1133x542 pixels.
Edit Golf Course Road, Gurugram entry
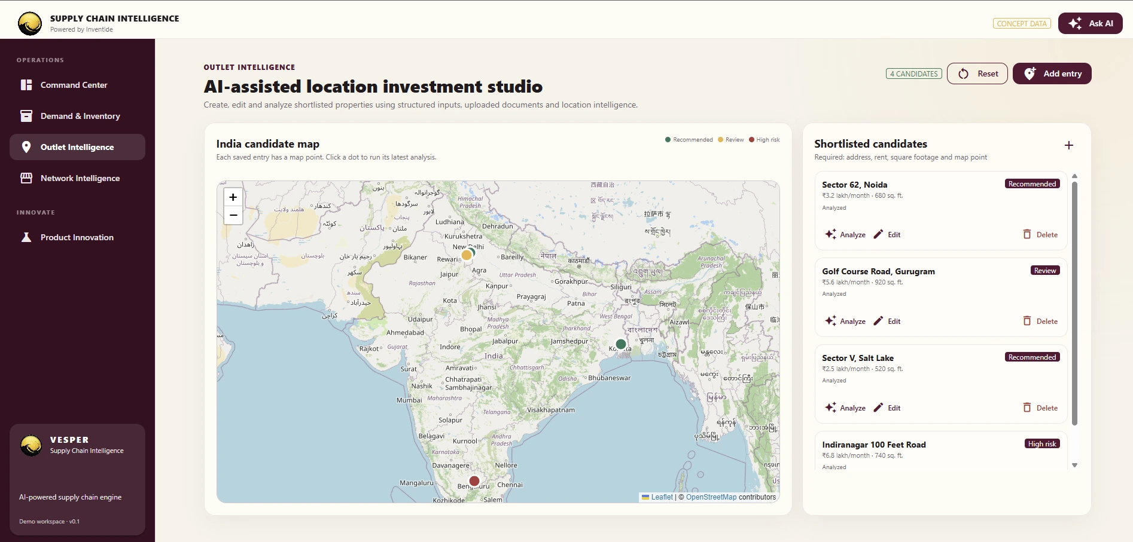click(x=887, y=321)
